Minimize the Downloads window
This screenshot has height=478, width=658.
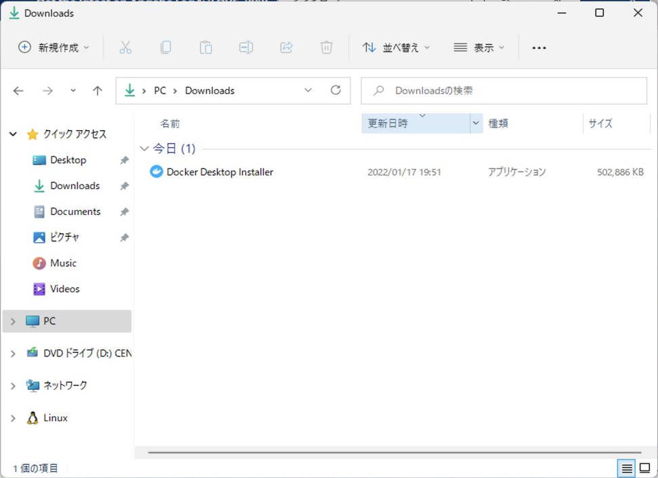tap(562, 13)
